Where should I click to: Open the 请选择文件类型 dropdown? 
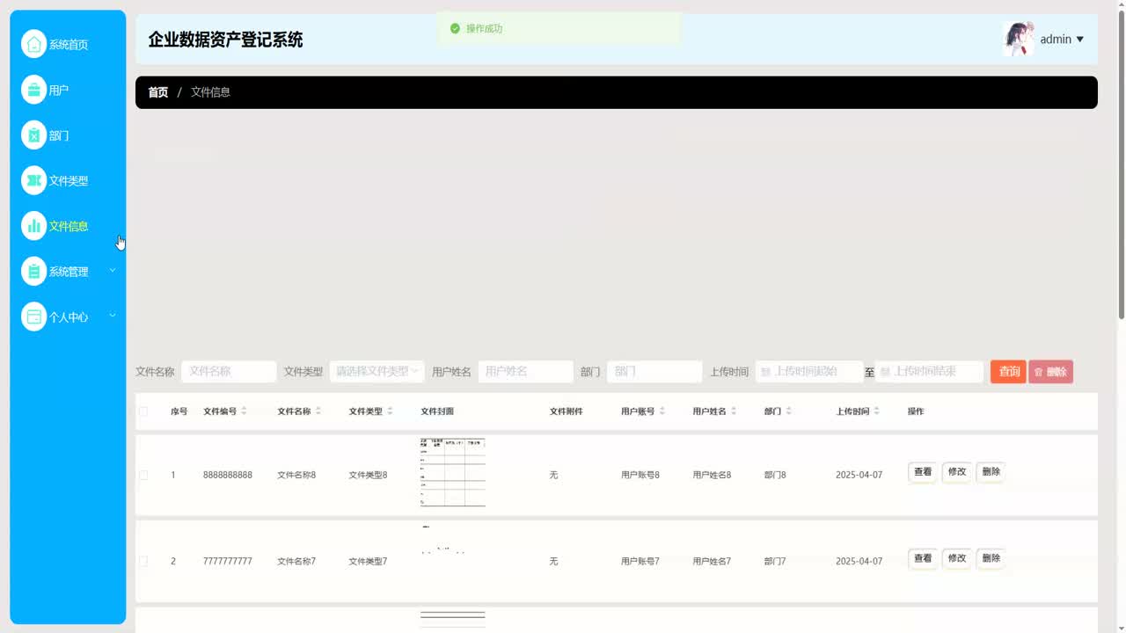click(x=377, y=372)
